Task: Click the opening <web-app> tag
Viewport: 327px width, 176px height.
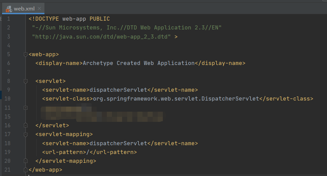Action: (x=43, y=54)
